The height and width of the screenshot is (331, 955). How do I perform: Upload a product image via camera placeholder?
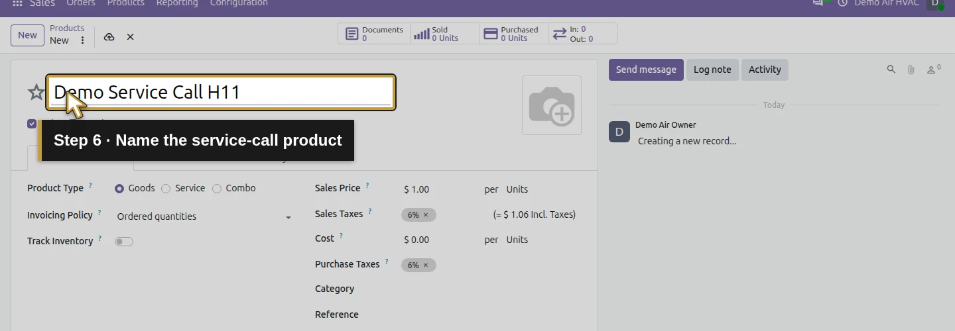552,105
